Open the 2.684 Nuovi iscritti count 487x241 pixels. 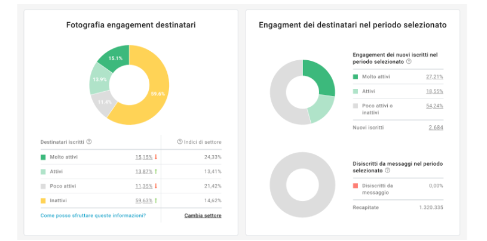click(x=436, y=127)
